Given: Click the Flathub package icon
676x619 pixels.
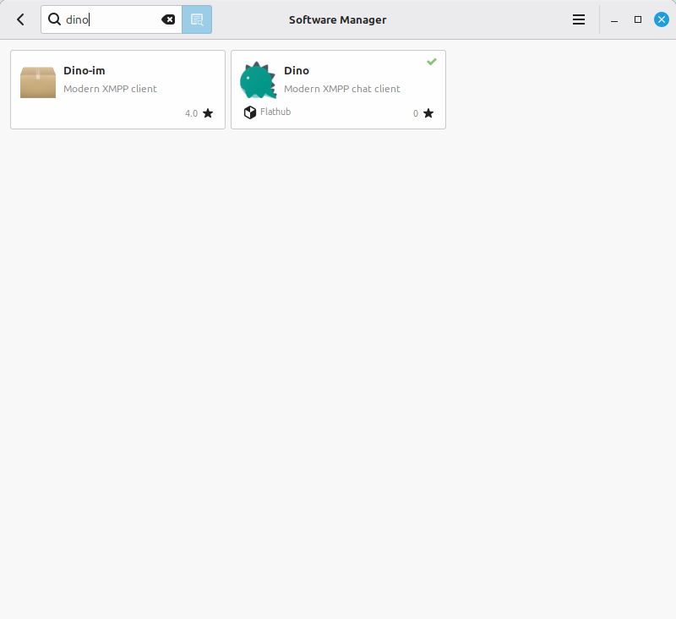Looking at the screenshot, I should tap(250, 112).
